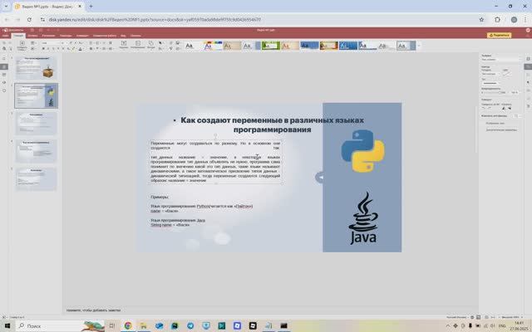Image resolution: width=532 pixels, height=332 pixels.
Task: Open Chrome from the taskbar
Action: [x=127, y=325]
